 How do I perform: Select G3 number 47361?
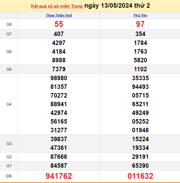pos(59,148)
